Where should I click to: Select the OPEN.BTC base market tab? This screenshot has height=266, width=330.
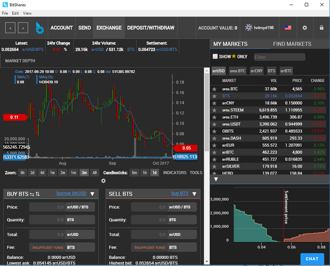pos(237,71)
